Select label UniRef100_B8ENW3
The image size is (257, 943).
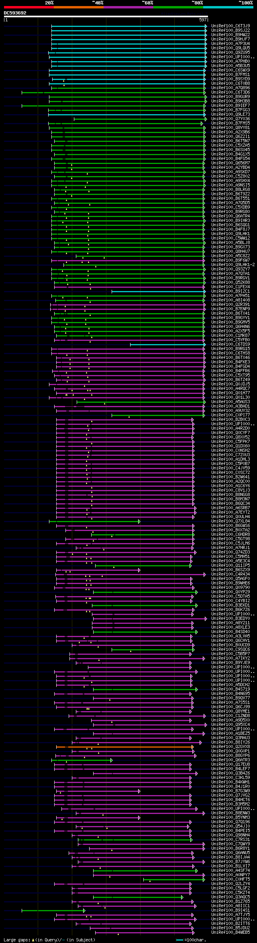coord(230,813)
